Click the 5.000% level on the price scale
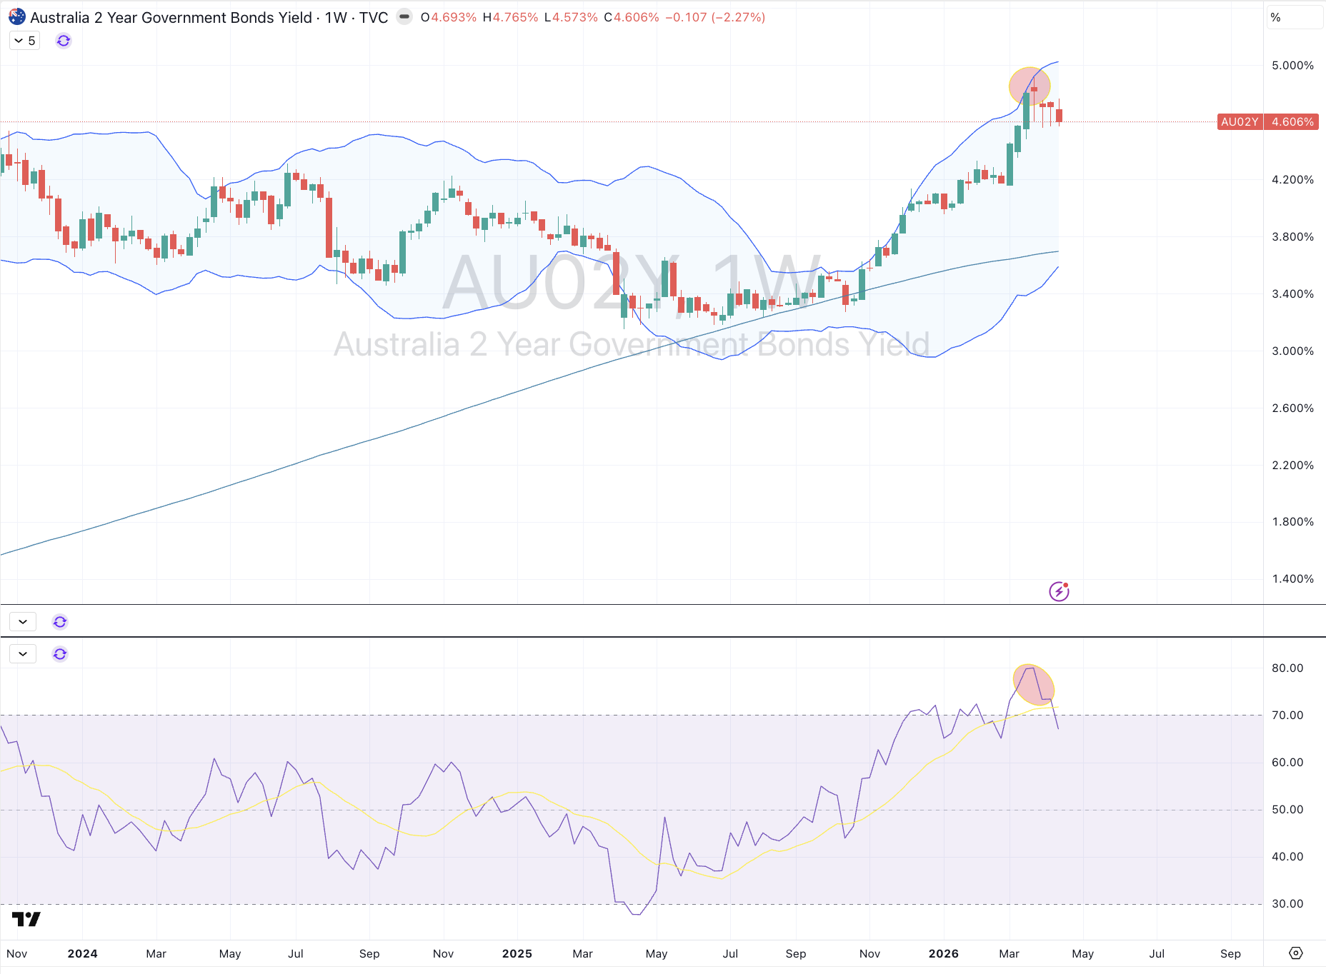The width and height of the screenshot is (1326, 974). [1292, 66]
